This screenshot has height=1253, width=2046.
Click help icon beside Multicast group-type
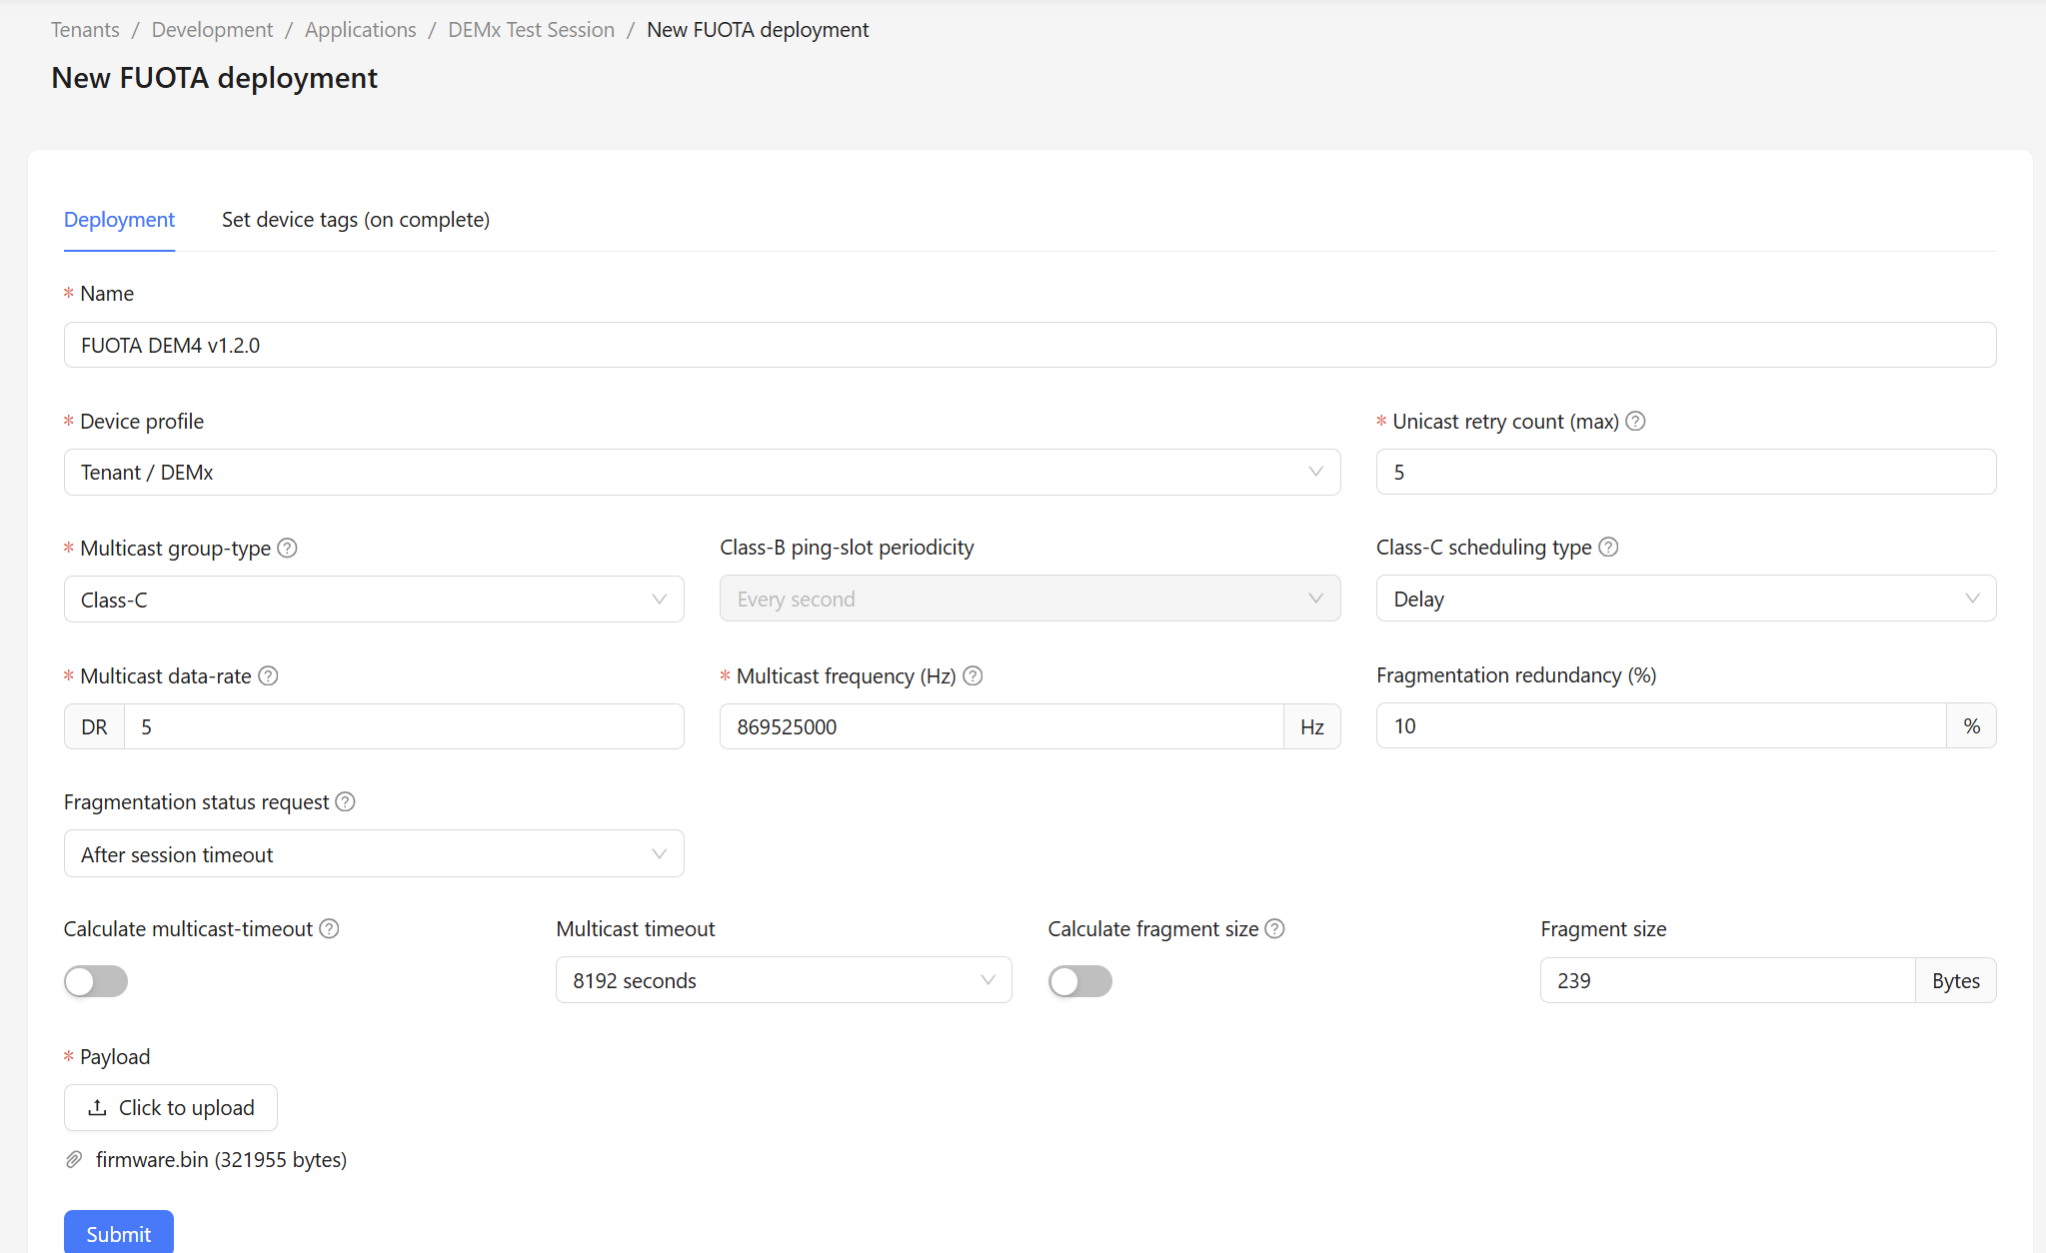point(287,549)
